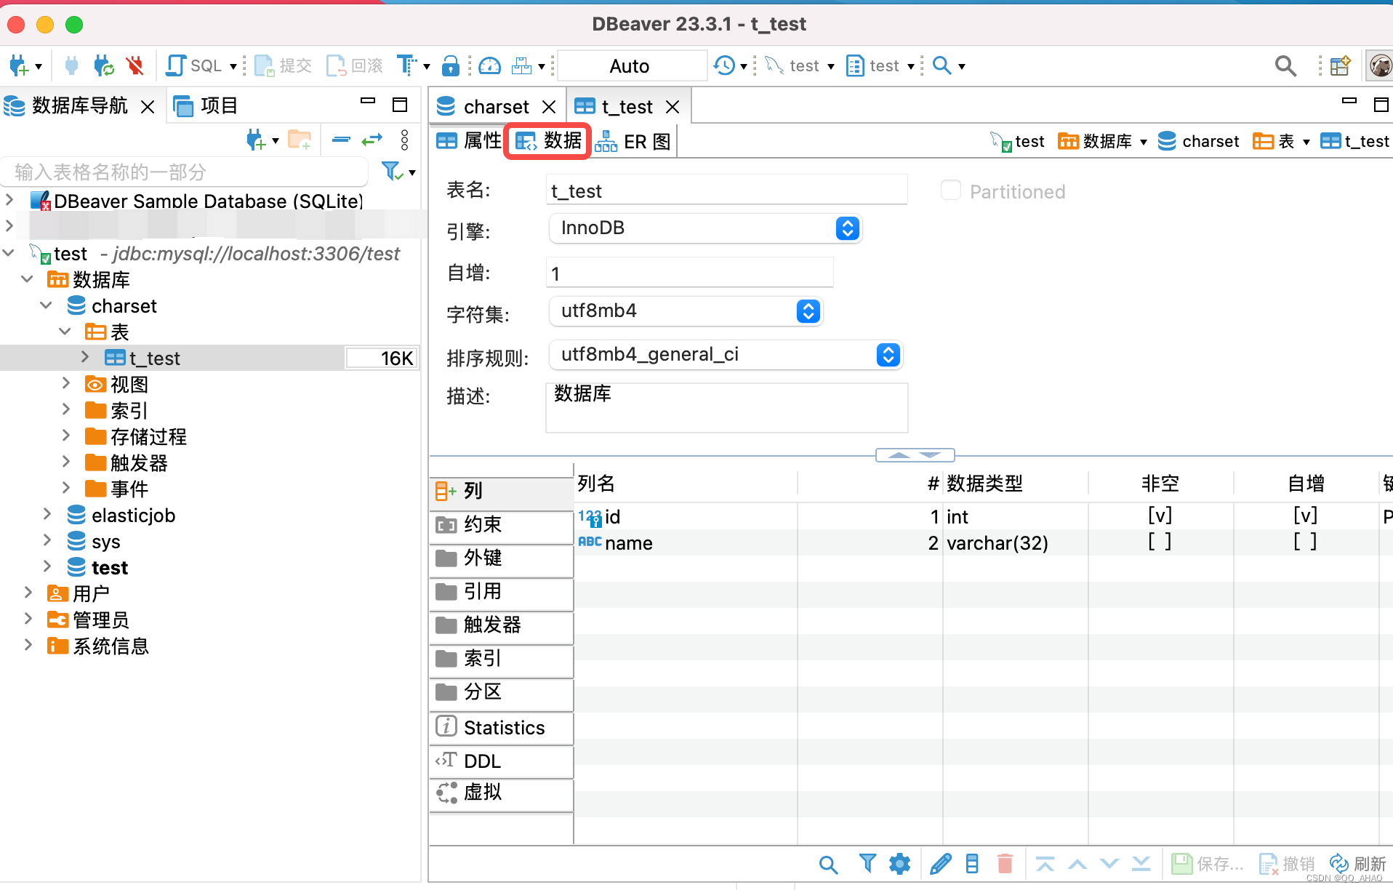Click the new folder icon in navigator

(300, 140)
